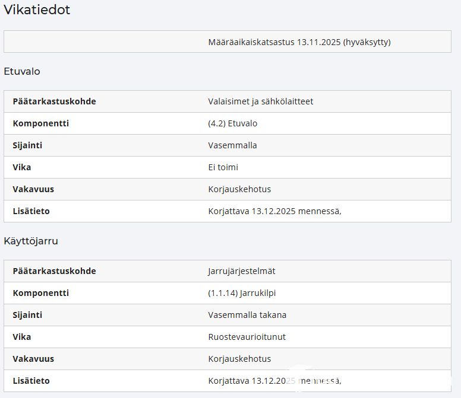Click Lisätieto label in Käyttöjarru table
Screen dimensions: 461x398
click(x=31, y=381)
